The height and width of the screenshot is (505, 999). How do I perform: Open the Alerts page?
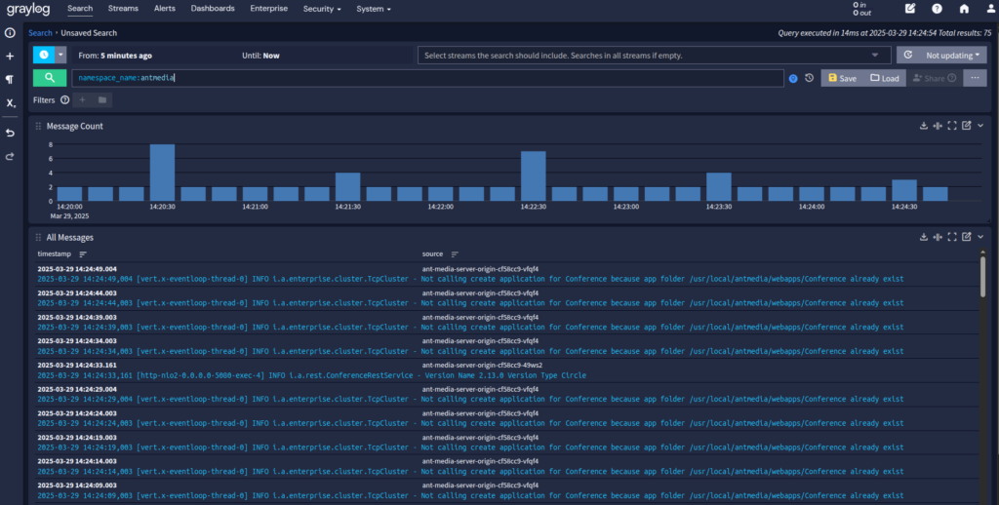click(164, 8)
